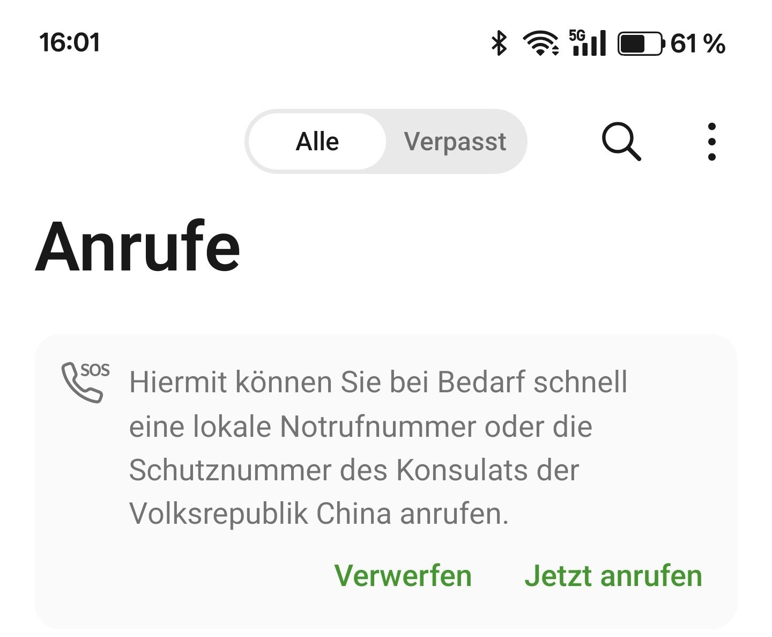772x637 pixels.
Task: Tap the SOS phone icon
Action: coord(85,383)
